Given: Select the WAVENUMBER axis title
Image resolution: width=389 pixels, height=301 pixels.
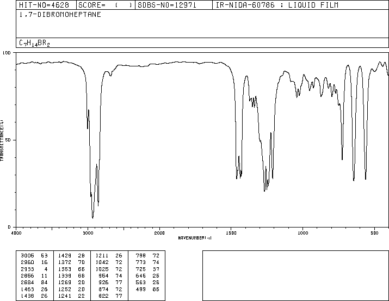Looking at the screenshot, I should tap(195, 238).
